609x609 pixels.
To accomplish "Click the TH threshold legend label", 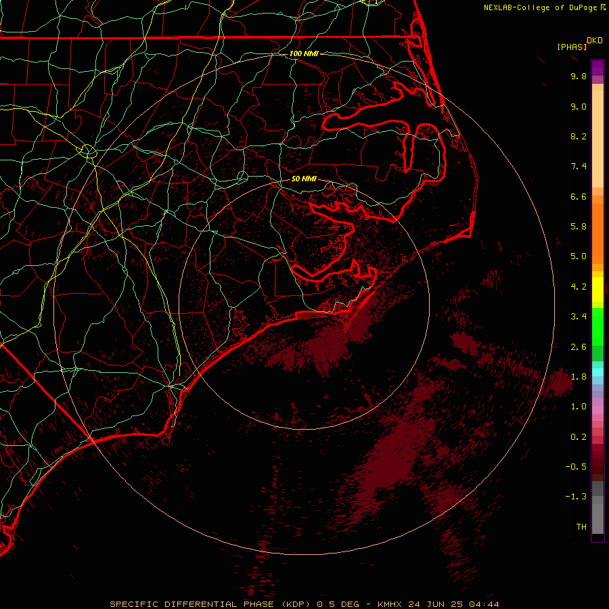I will (x=581, y=527).
